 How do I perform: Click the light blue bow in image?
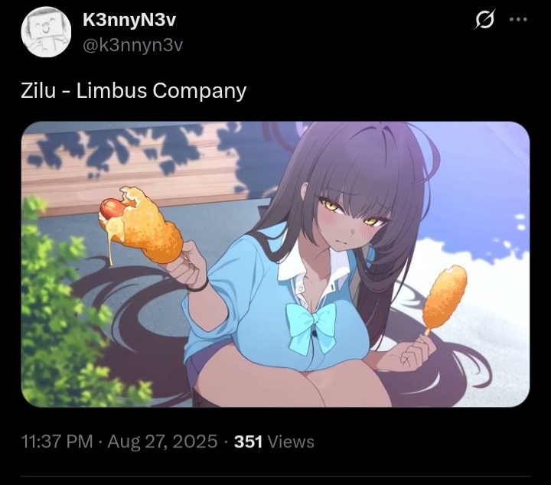click(311, 327)
